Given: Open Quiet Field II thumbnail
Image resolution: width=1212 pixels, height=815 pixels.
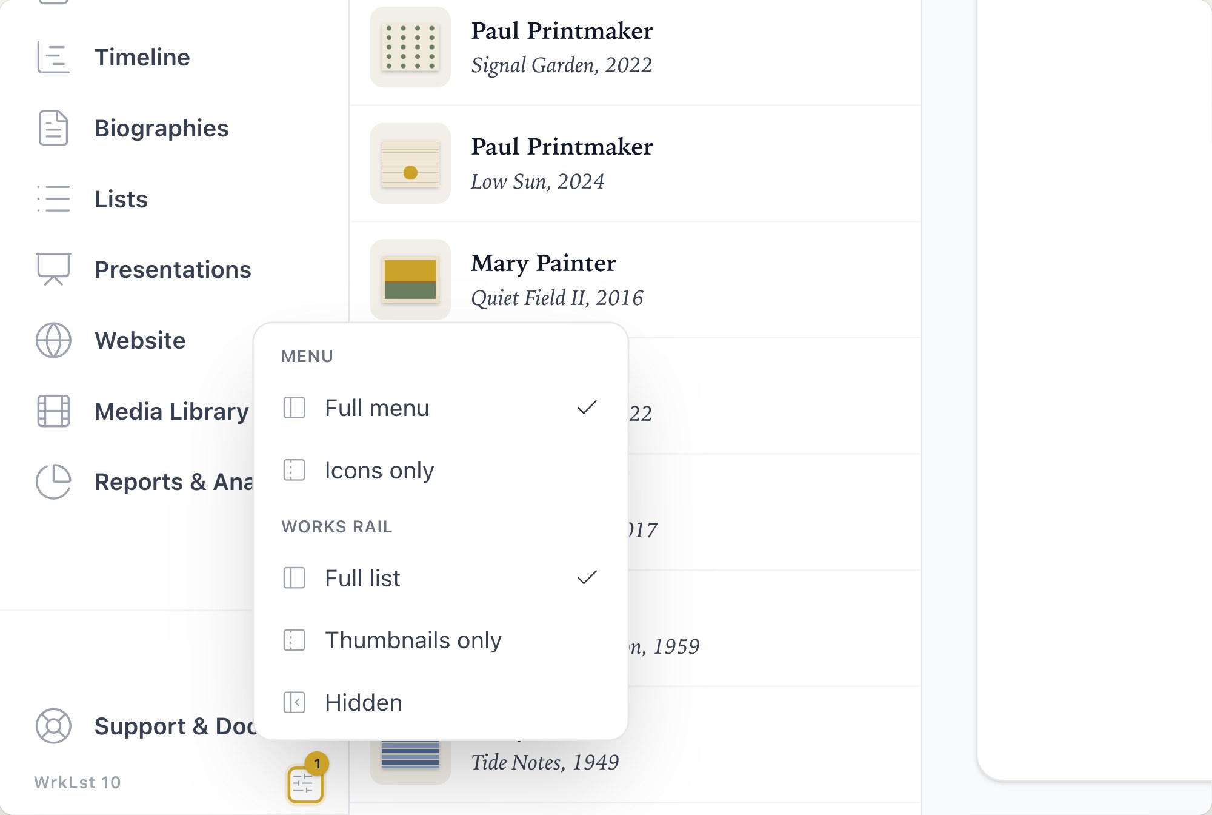Looking at the screenshot, I should coord(410,280).
